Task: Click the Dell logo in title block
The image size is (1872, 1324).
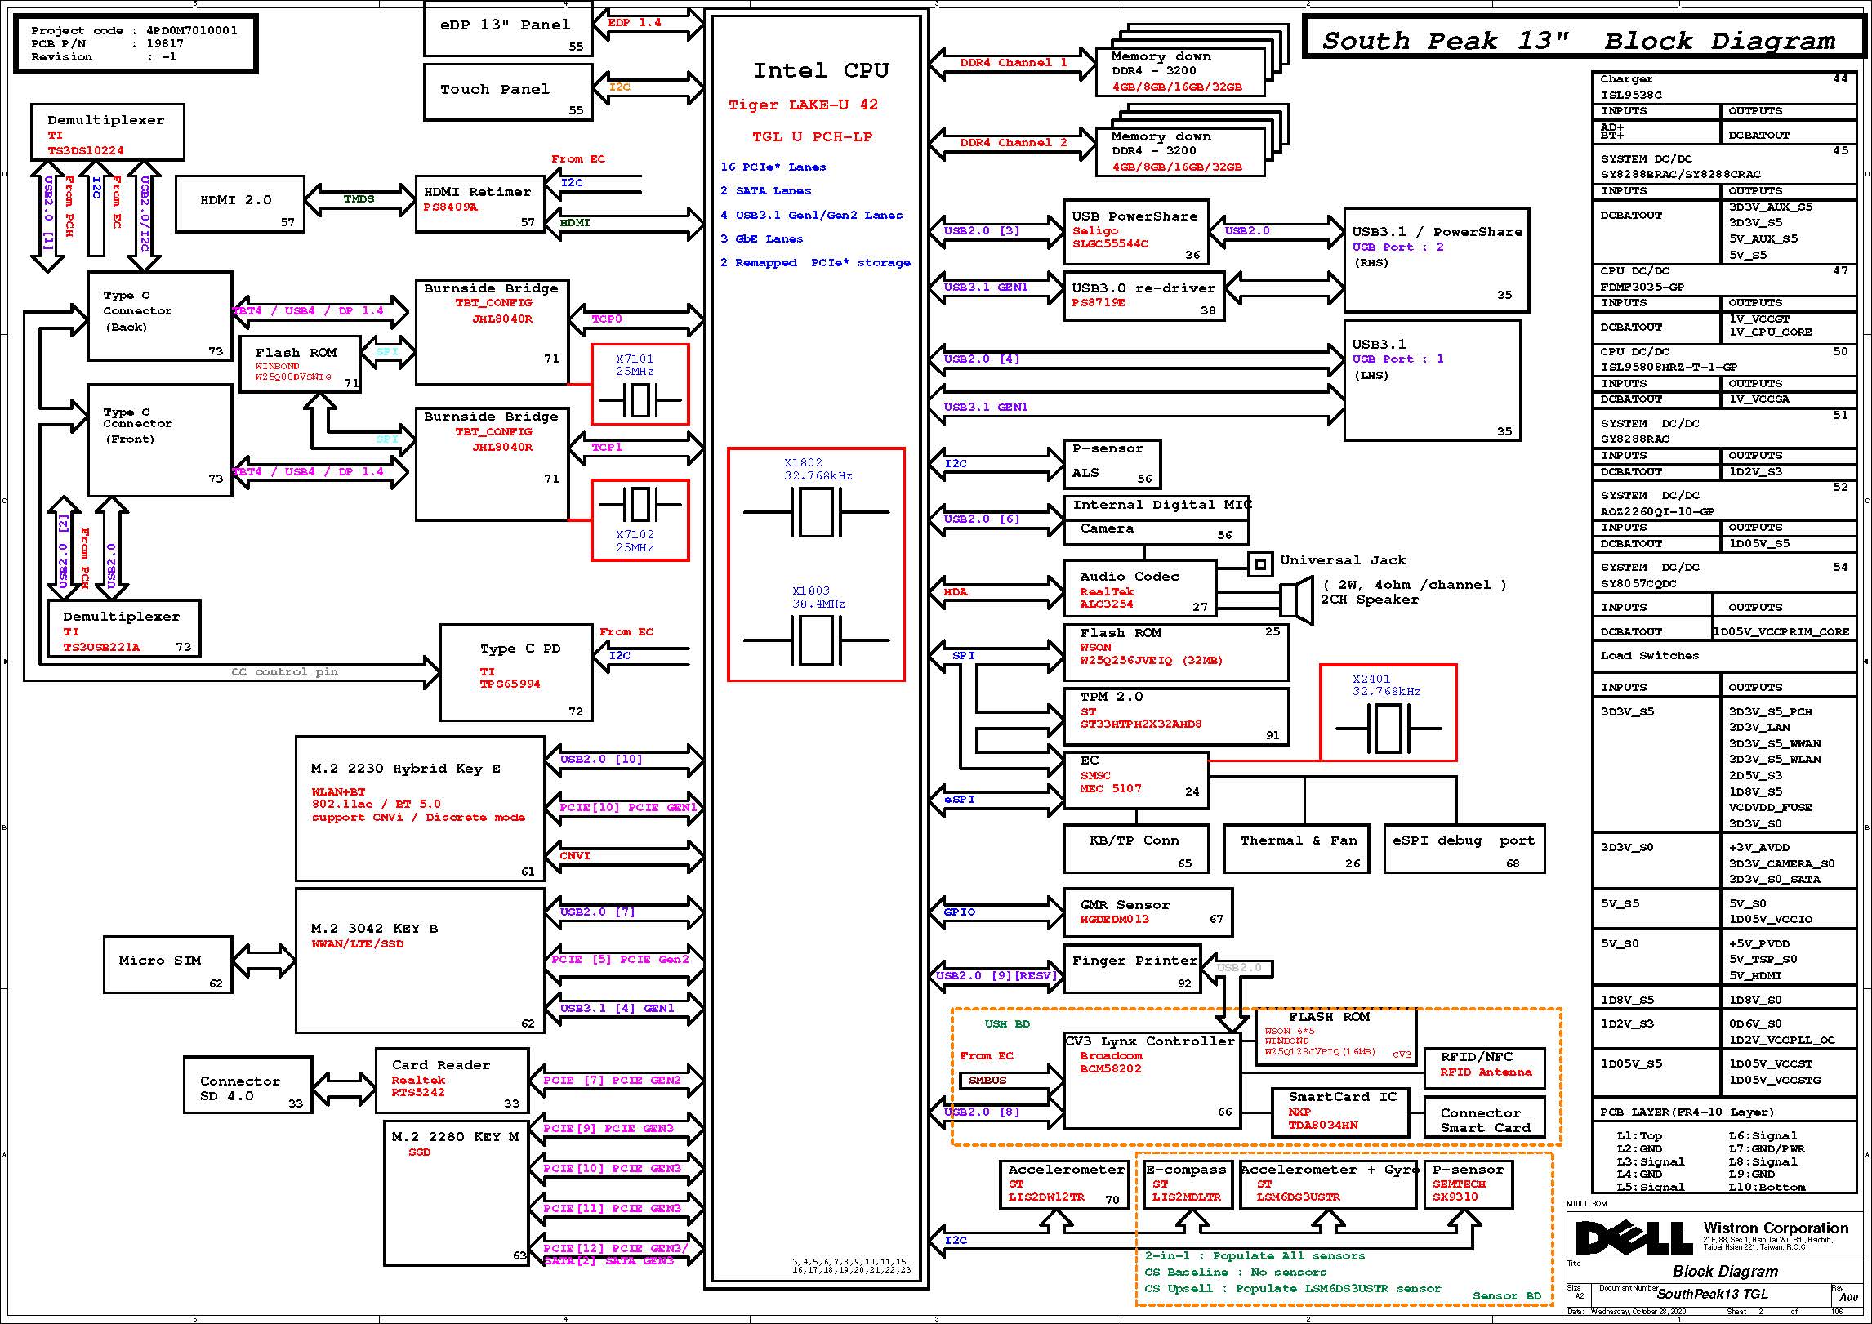Action: coord(1632,1238)
